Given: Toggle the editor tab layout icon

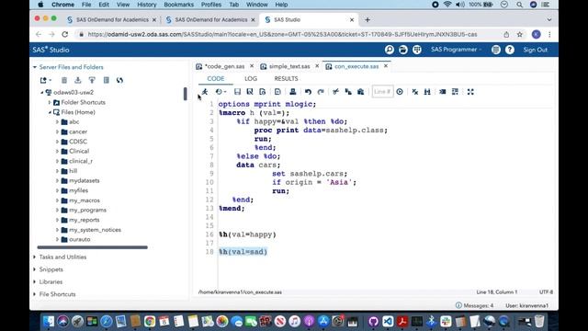Looking at the screenshot, I should (455, 92).
